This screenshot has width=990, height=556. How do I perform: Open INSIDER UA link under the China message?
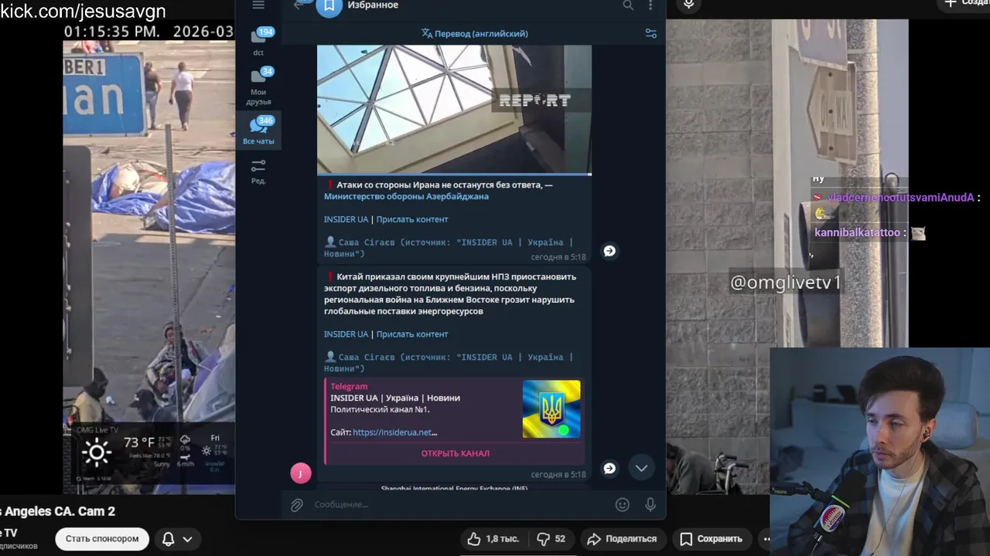coord(346,334)
